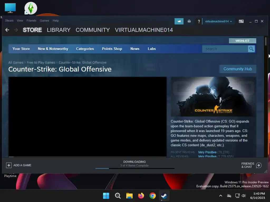
Task: Open the Games menu
Action: (x=44, y=21)
